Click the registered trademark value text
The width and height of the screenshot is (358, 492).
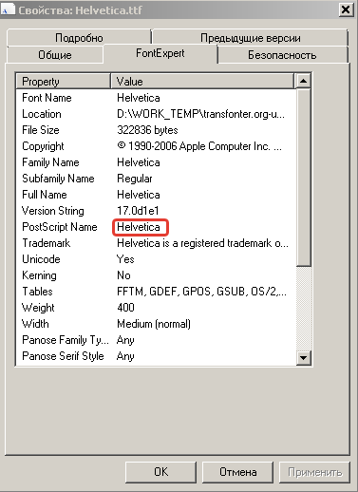click(x=202, y=243)
